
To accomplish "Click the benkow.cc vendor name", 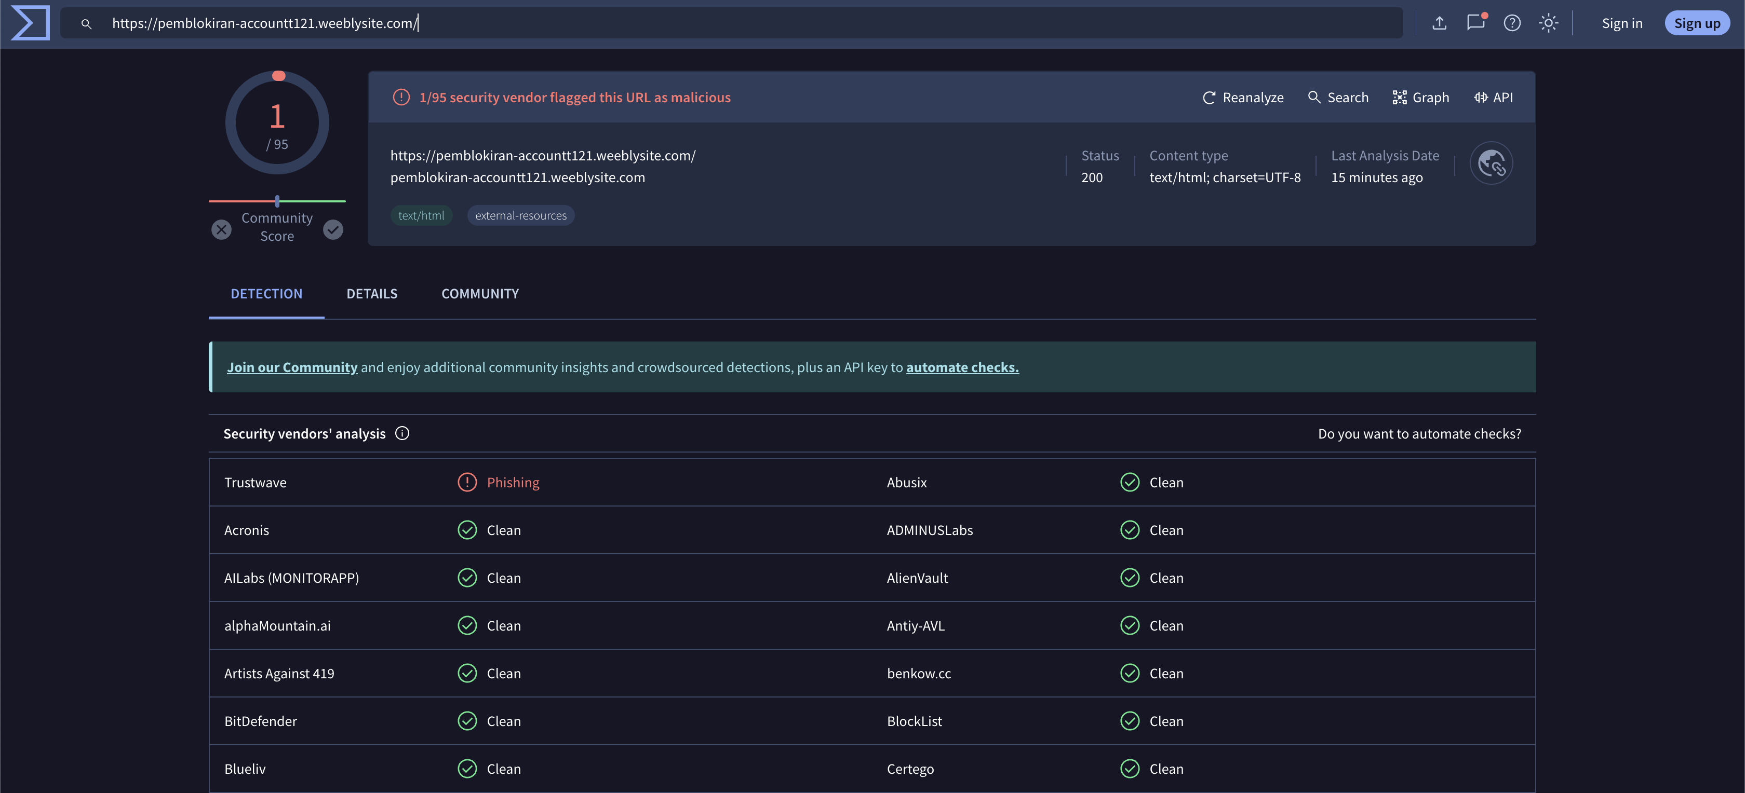I will pyautogui.click(x=919, y=673).
